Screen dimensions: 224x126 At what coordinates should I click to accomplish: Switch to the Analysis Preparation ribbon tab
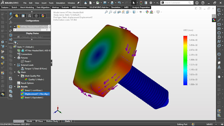click(x=141, y=7)
